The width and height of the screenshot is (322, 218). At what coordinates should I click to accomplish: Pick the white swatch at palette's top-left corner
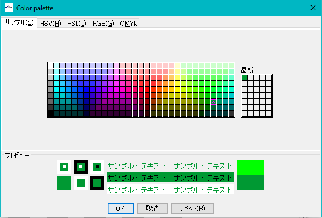point(51,66)
